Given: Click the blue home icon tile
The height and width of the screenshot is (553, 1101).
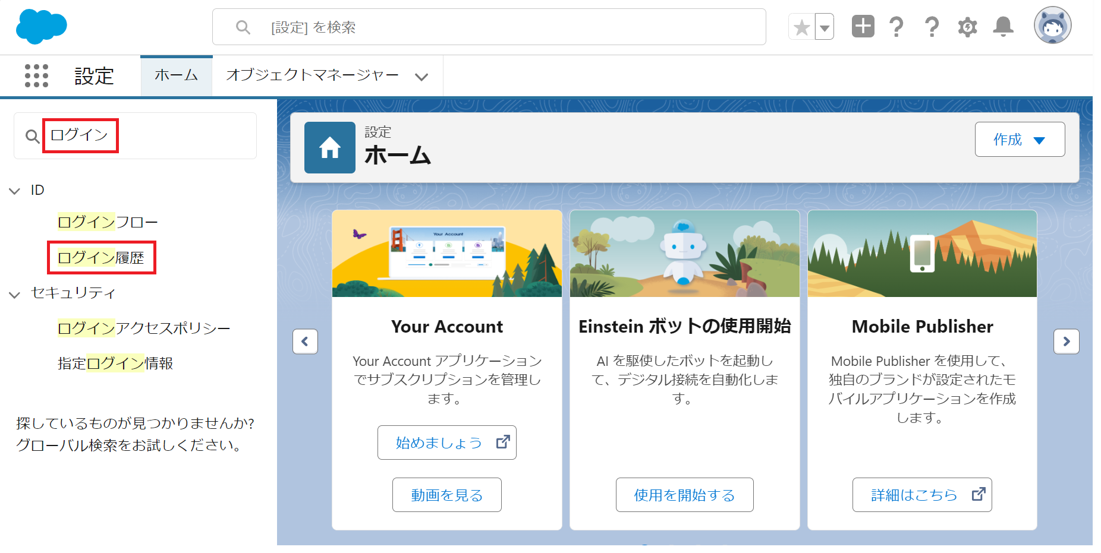Looking at the screenshot, I should point(329,148).
